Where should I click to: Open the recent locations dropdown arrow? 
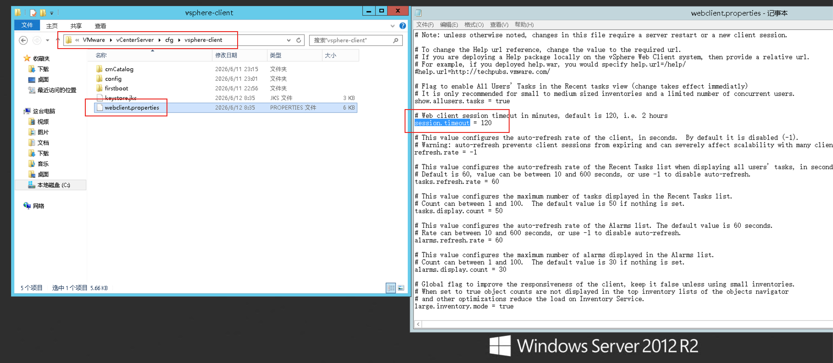[47, 40]
